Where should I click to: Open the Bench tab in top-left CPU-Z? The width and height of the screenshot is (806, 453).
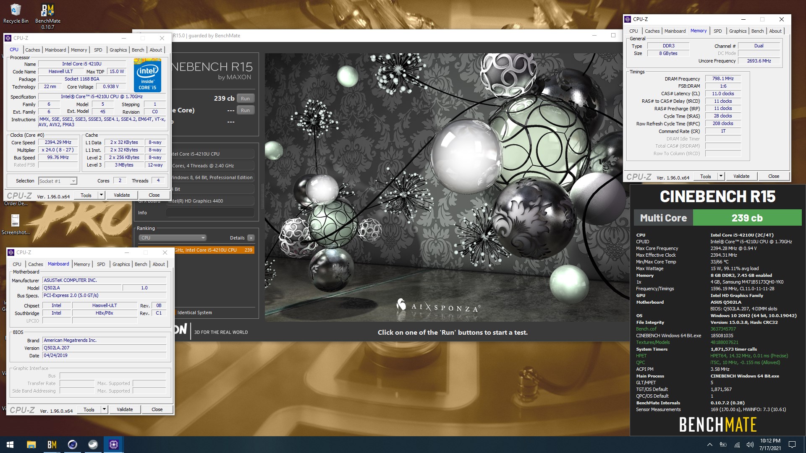click(138, 50)
